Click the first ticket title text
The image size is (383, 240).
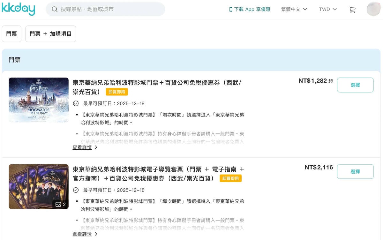(x=157, y=87)
